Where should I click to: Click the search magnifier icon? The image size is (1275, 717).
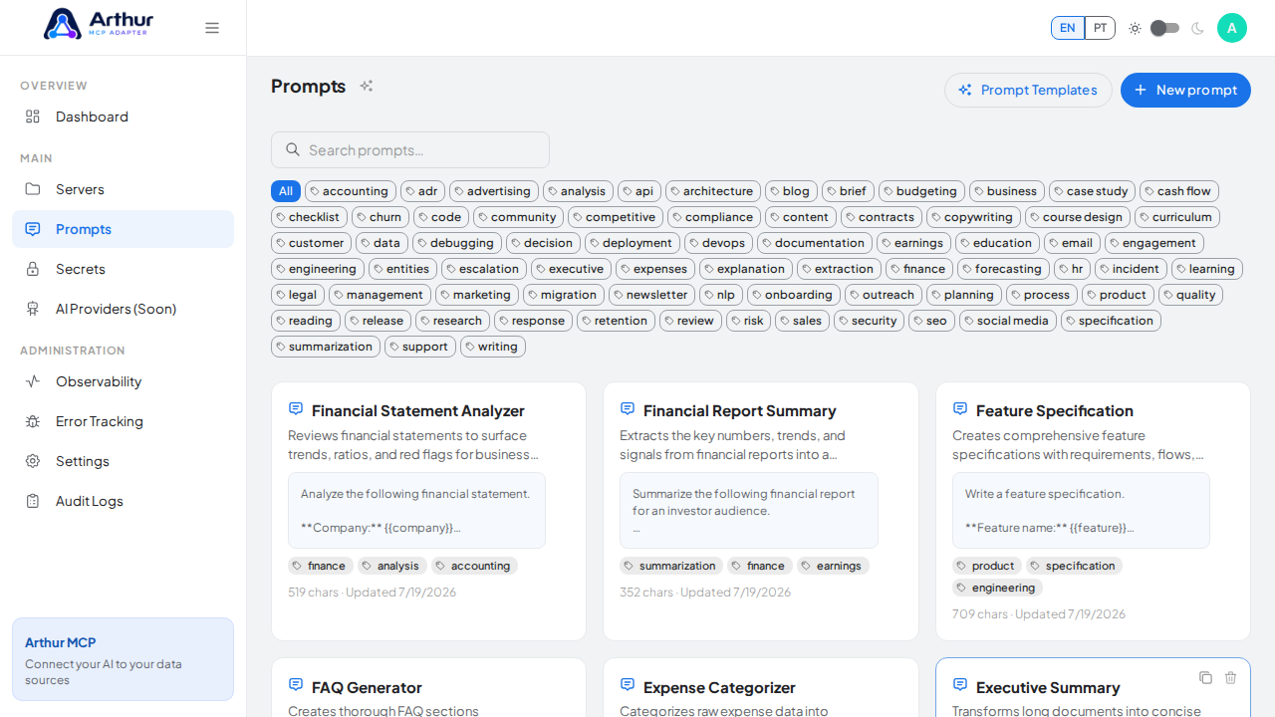293,149
